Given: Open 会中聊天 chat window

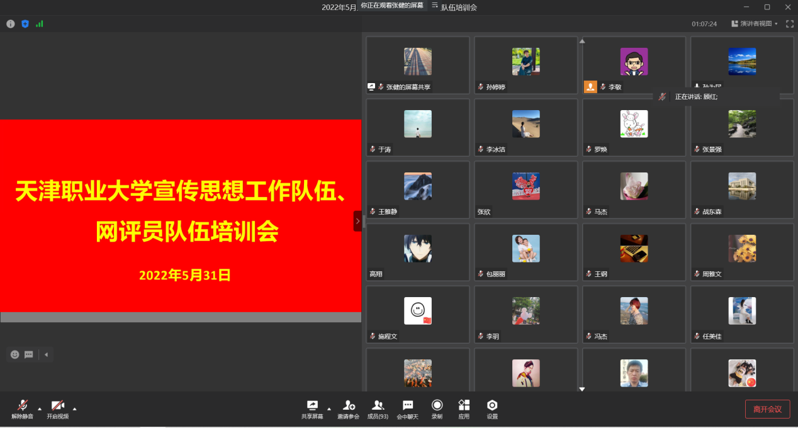Looking at the screenshot, I should coord(407,409).
